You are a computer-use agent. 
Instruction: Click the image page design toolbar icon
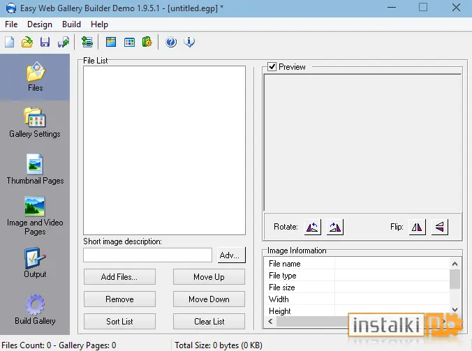[111, 42]
